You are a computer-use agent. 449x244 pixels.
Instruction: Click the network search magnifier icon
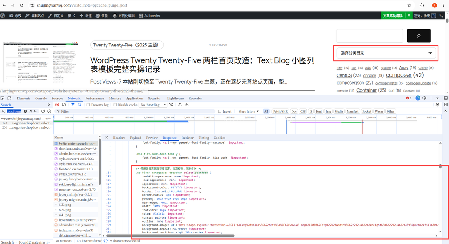80,105
